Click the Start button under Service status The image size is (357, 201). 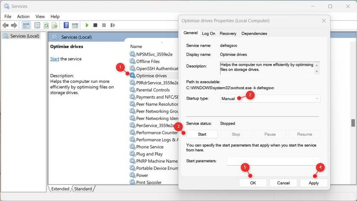tap(202, 134)
